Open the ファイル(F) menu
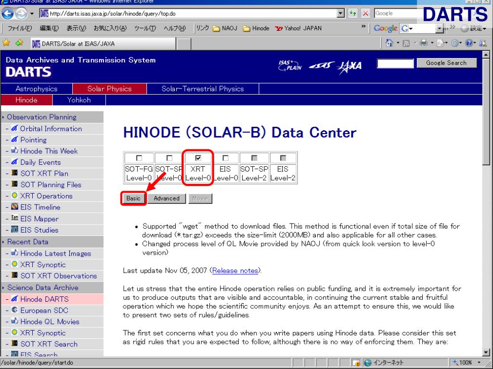The image size is (493, 369). pos(20,28)
